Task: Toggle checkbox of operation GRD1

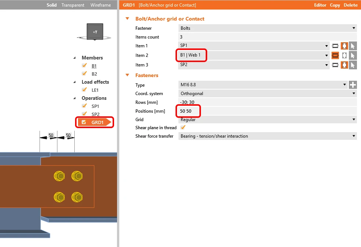Action: [x=84, y=122]
